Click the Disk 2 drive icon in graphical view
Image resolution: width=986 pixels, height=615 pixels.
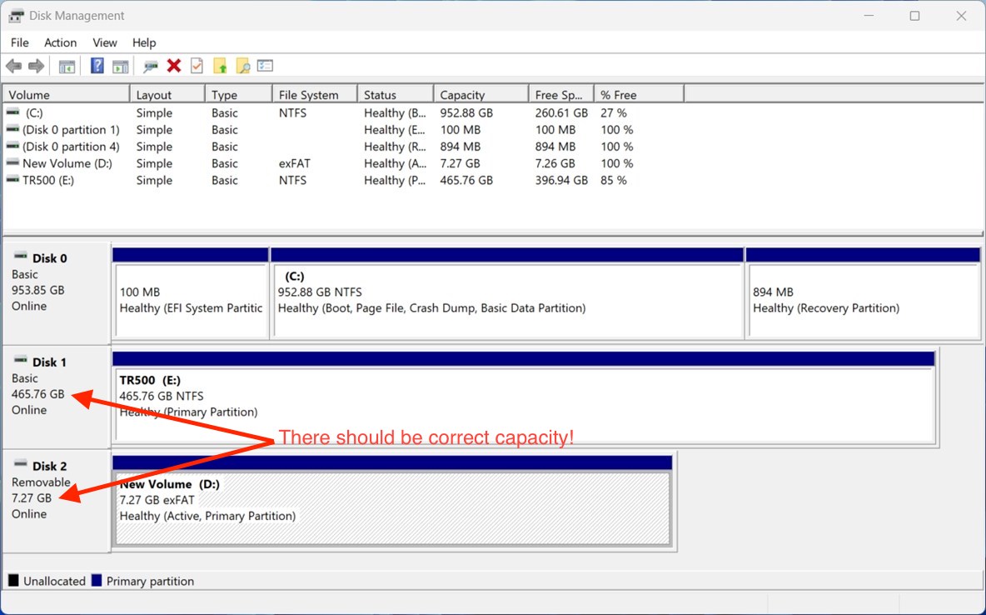coord(21,464)
